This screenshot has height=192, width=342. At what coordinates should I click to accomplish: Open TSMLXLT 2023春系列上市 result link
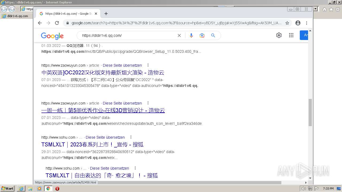(x=92, y=145)
